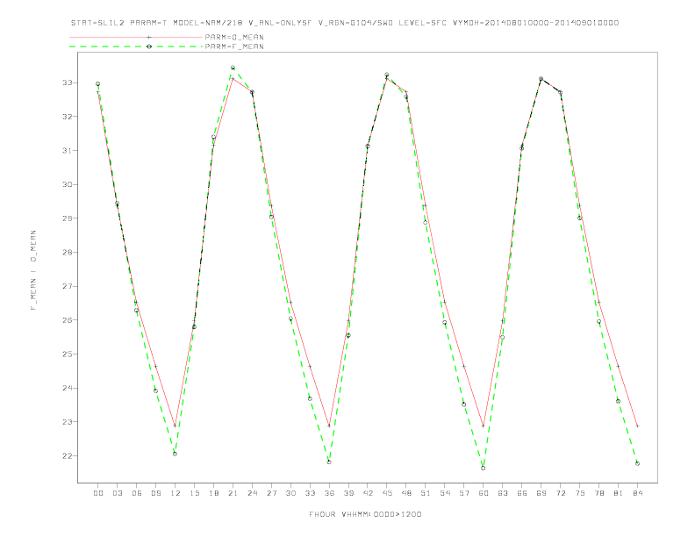Click the y-axis title F_MEAN | O_MEAN
This screenshot has width=695, height=537.
click(33, 270)
